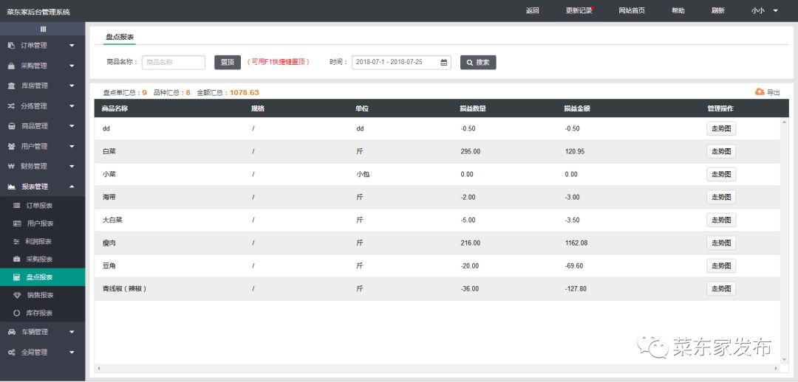Click the 采购报表 briefcase icon
This screenshot has height=382, width=798.
click(x=17, y=259)
